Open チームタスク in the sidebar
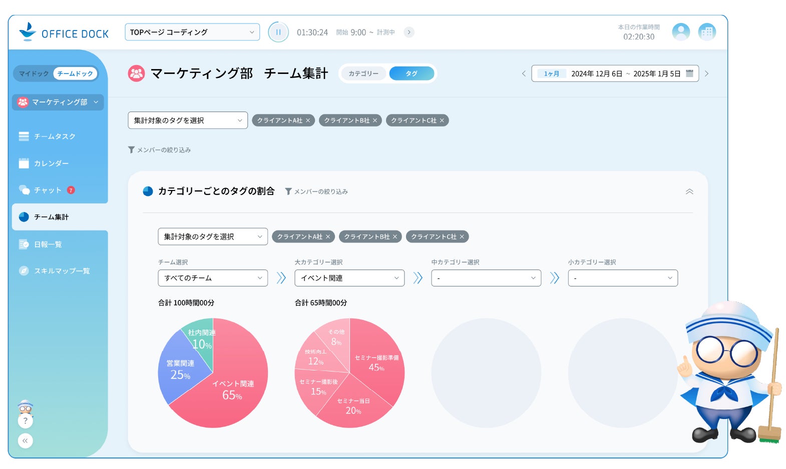 (55, 136)
